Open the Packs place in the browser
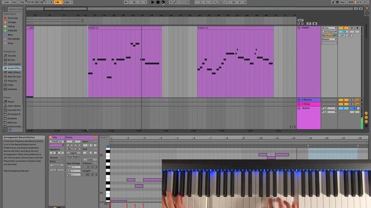 coord(11,102)
